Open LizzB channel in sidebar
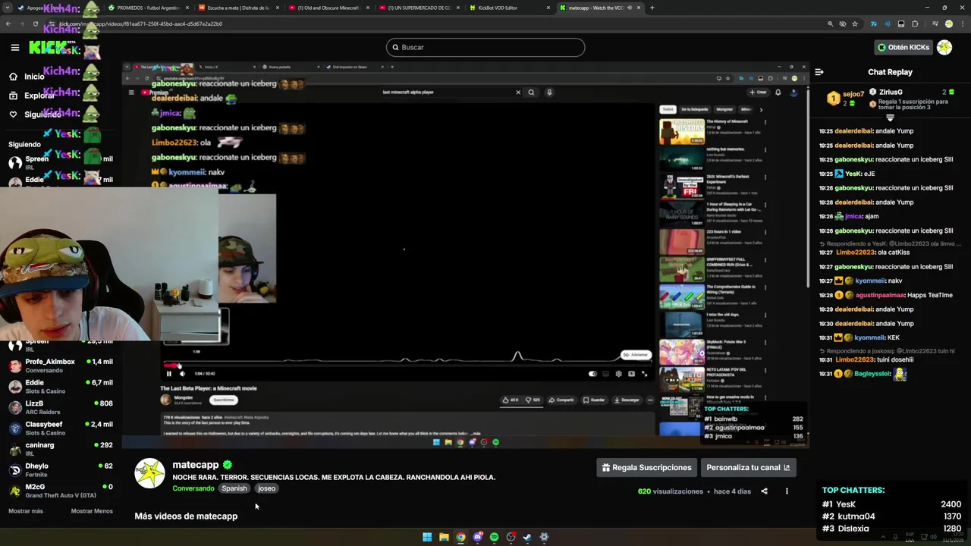This screenshot has width=971, height=546. [59, 407]
